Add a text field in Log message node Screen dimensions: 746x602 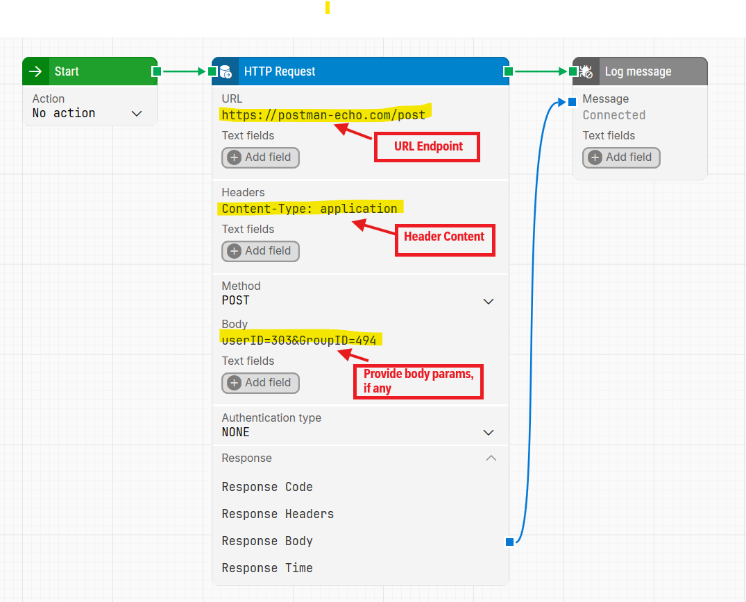click(x=621, y=157)
